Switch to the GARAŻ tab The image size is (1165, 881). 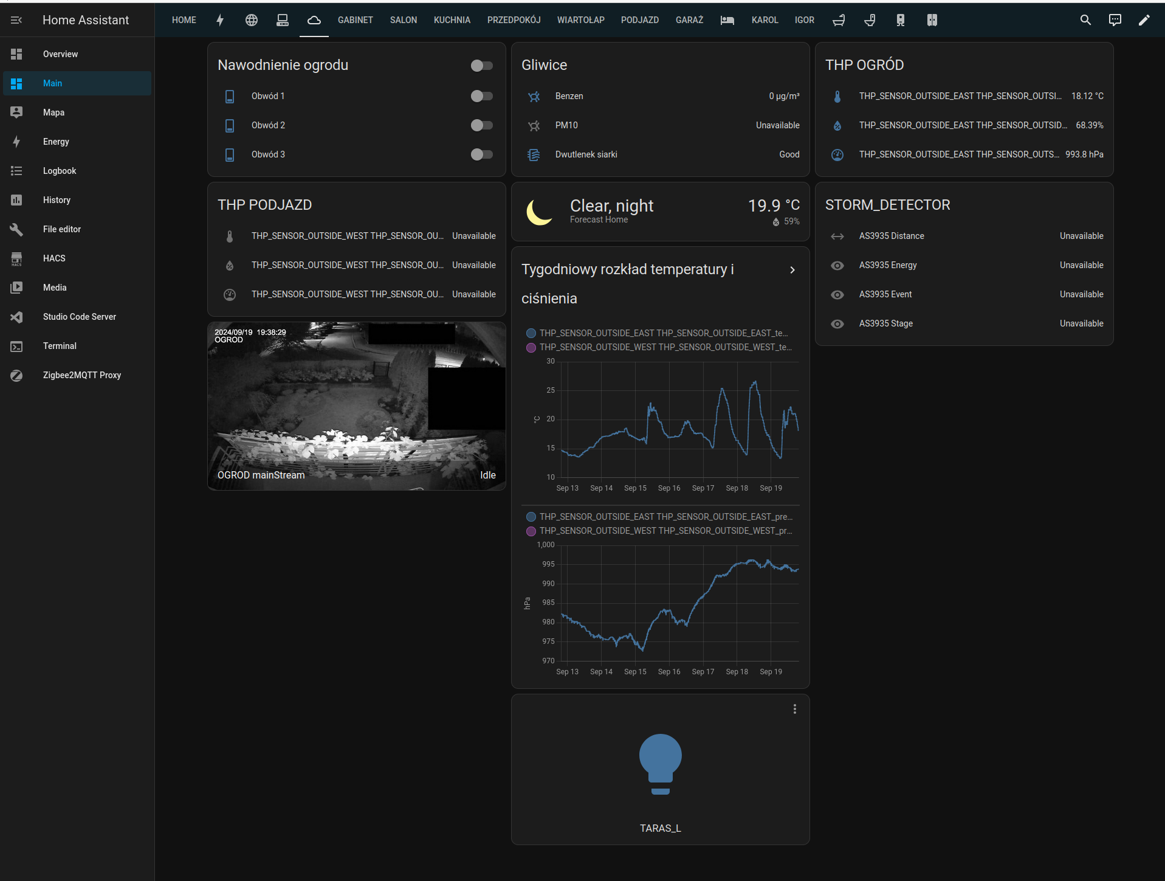689,20
